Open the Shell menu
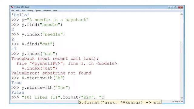The height and width of the screenshot is (109, 194). pos(23,11)
